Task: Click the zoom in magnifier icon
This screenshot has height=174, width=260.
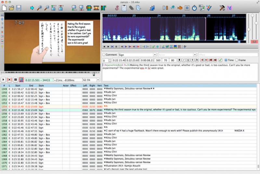Action: click(x=39, y=8)
